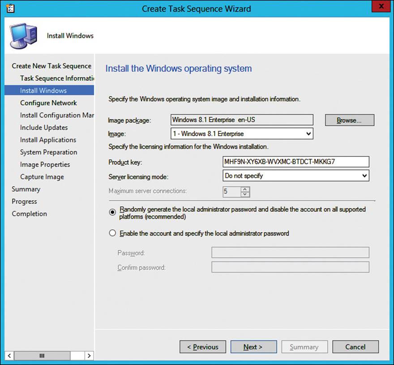The width and height of the screenshot is (394, 365).
Task: Click the 'Product key:' label
Action: [125, 163]
